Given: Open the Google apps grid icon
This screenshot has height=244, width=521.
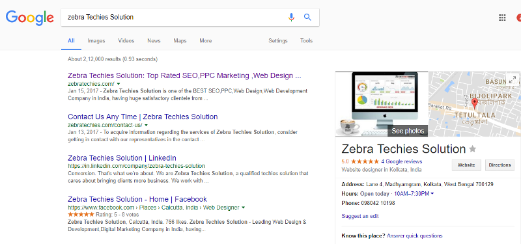Looking at the screenshot, I should pos(502,18).
